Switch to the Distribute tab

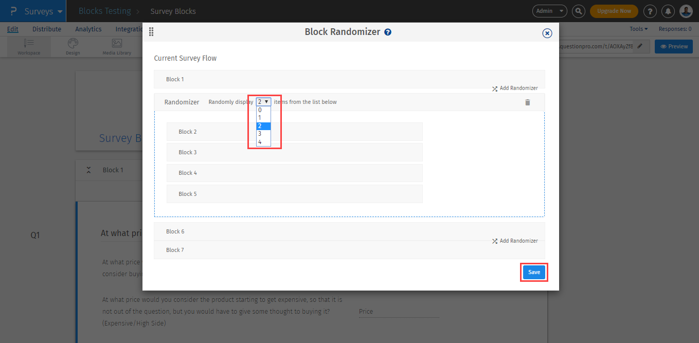coord(47,29)
